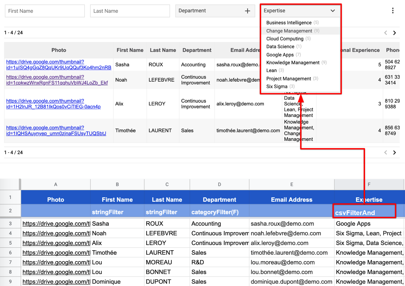Select Data Science expertise option

coord(300,46)
